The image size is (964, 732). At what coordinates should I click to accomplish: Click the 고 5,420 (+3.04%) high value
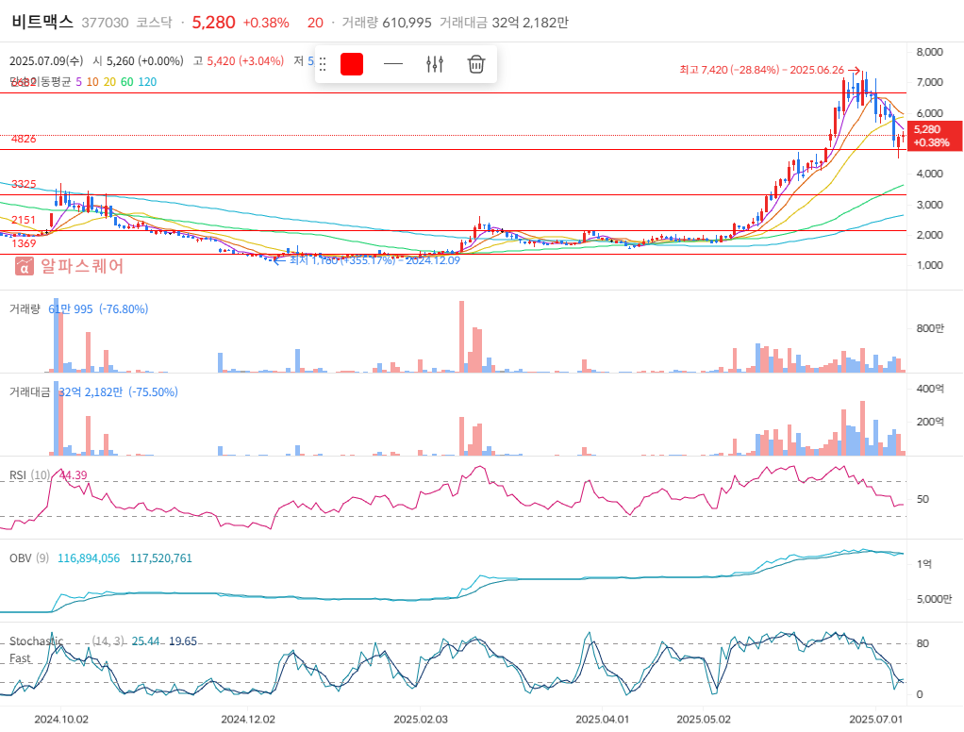(239, 61)
